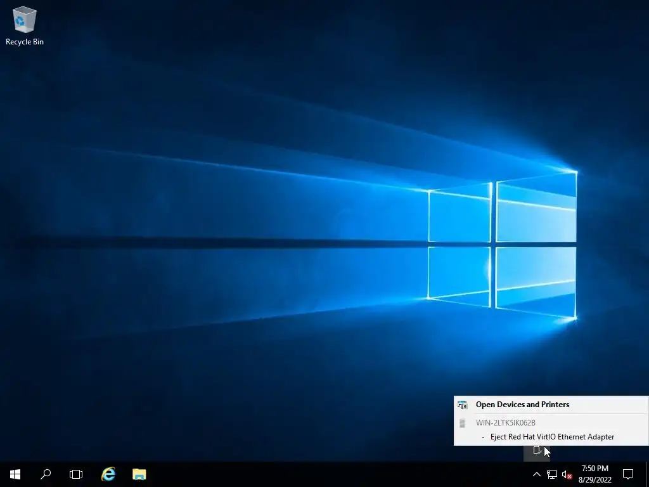The width and height of the screenshot is (649, 487).
Task: Open the Action Center notifications icon
Action: [628, 474]
